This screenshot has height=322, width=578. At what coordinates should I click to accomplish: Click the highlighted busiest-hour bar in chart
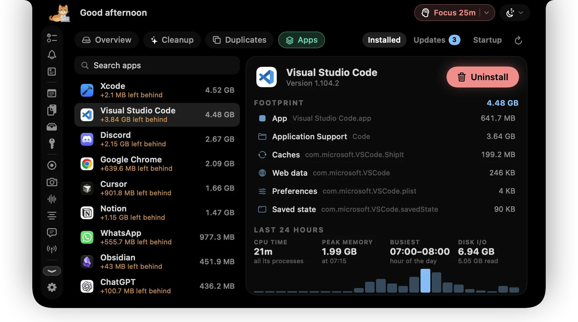tap(425, 281)
